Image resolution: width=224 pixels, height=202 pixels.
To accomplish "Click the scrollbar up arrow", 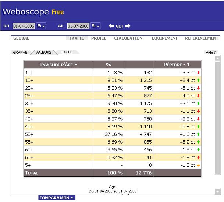I will coord(218,58).
